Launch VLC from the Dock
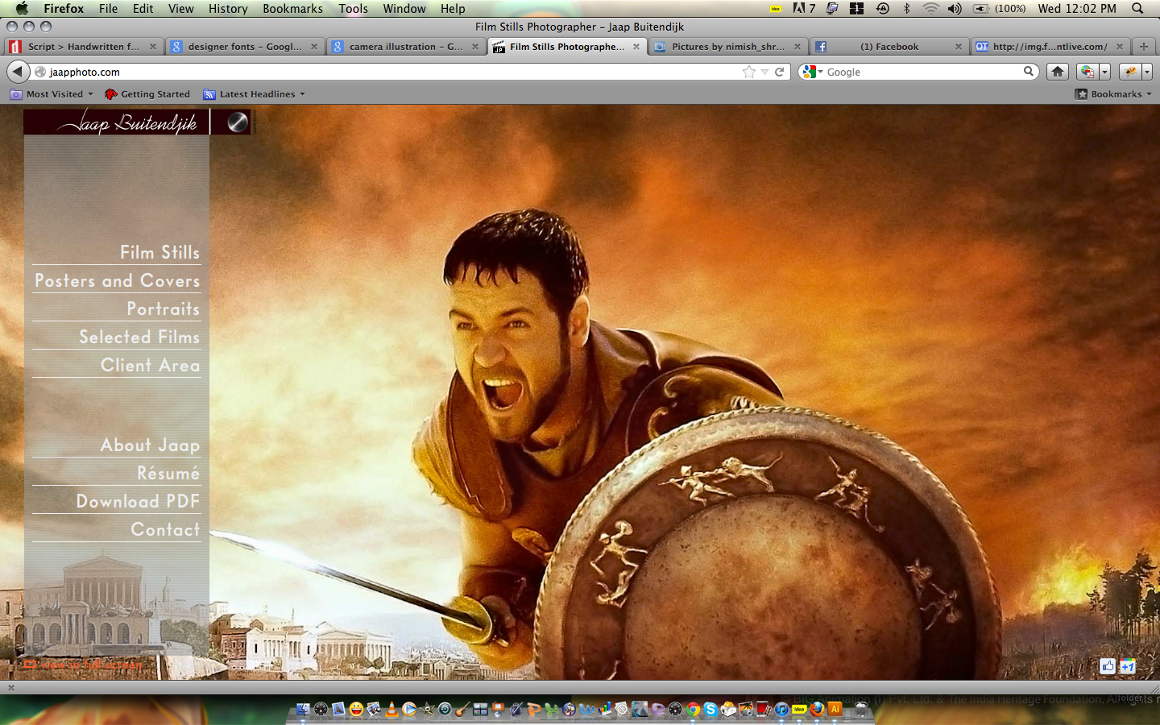 (391, 709)
